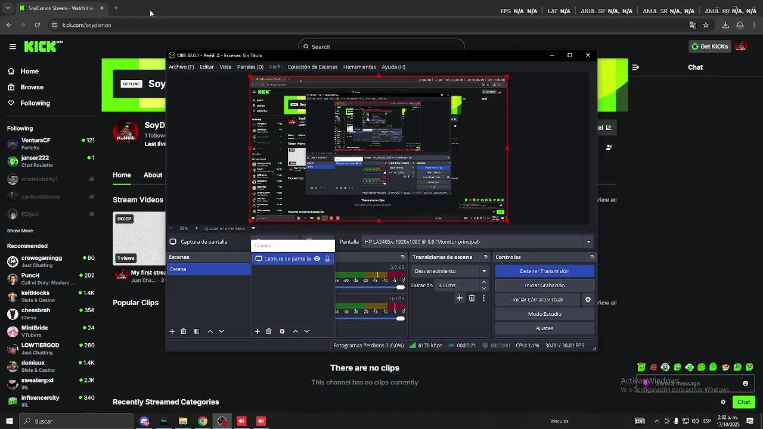Click Modo Estudio button
This screenshot has width=763, height=429.
point(545,314)
